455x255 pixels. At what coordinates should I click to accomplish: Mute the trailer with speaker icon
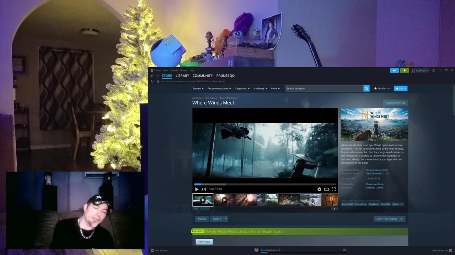click(x=204, y=189)
